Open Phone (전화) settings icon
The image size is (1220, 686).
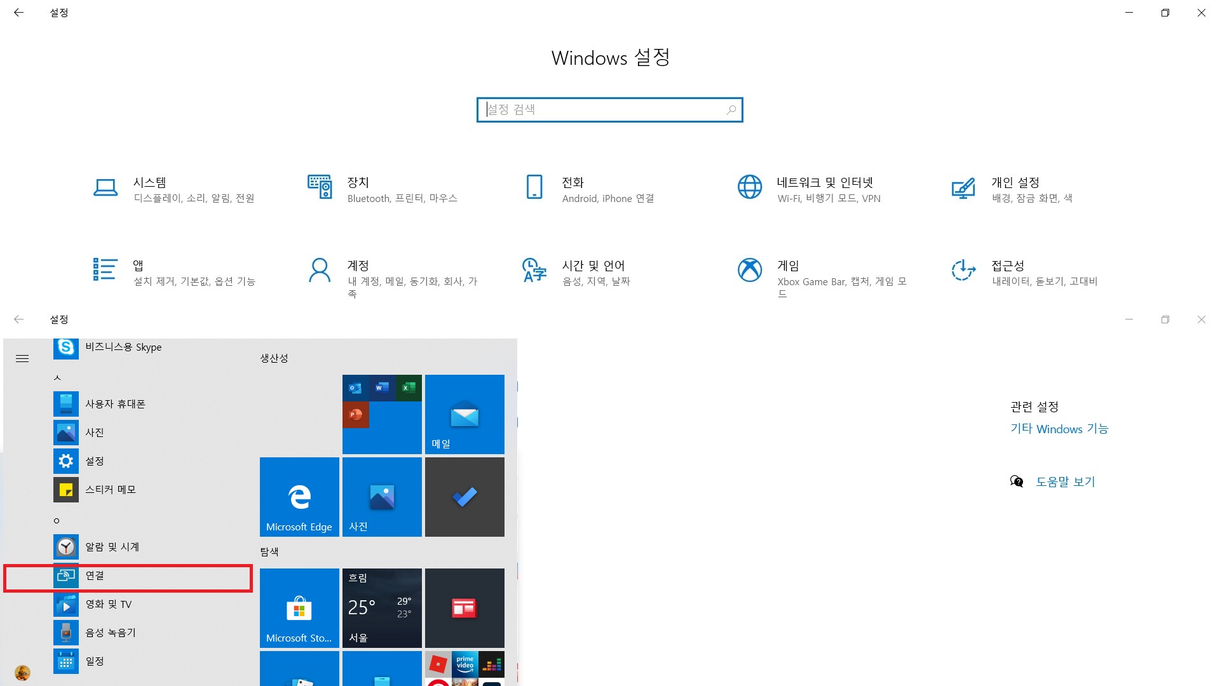tap(534, 187)
